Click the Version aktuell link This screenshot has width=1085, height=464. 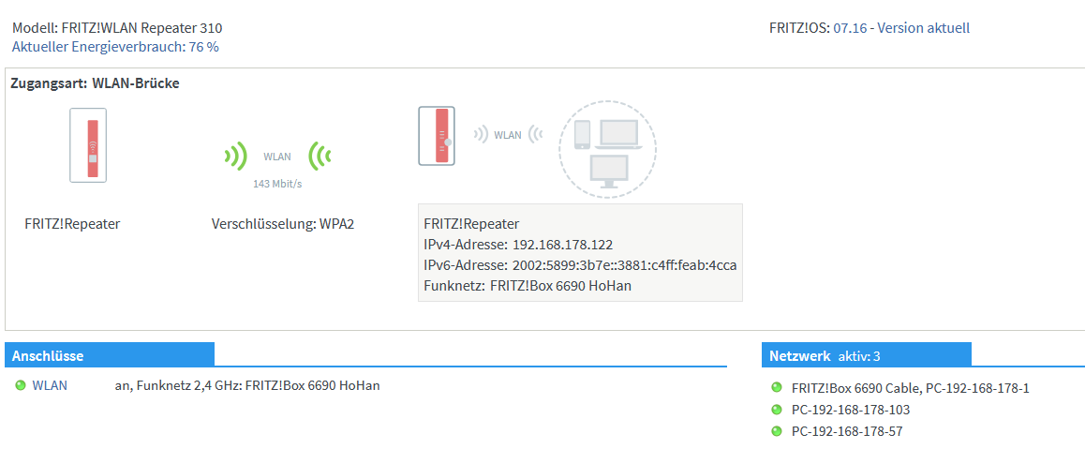923,28
